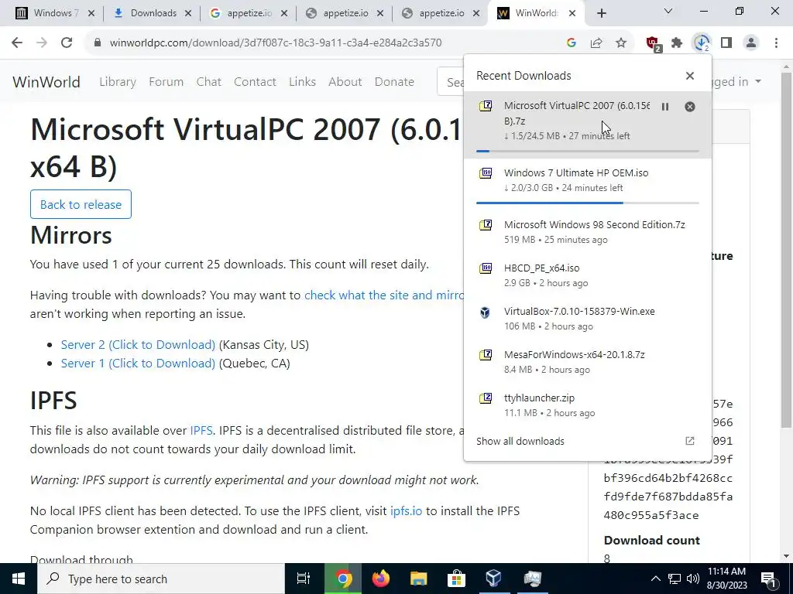Open the About nav item
Viewport: 793px width, 594px height.
pyautogui.click(x=345, y=81)
